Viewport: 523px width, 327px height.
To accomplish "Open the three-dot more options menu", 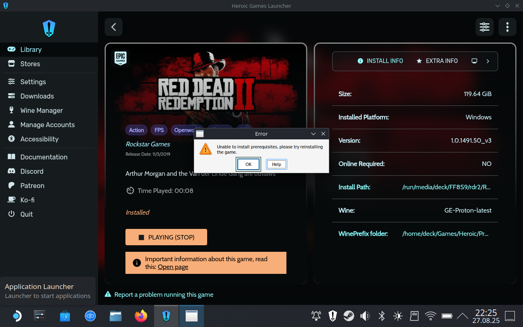I will pyautogui.click(x=507, y=27).
